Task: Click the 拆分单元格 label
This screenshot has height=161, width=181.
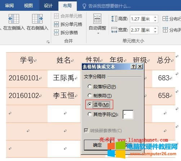Action: tap(71, 24)
